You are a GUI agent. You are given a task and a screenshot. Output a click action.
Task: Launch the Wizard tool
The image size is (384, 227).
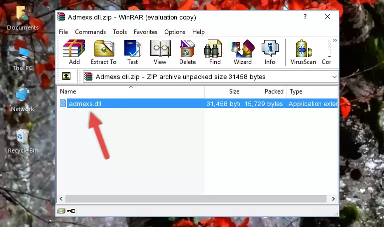click(243, 52)
